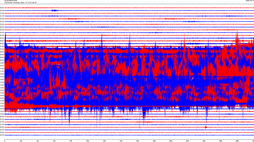The width and height of the screenshot is (254, 142).
Task: Click the "19:00" time row label
Action: (2, 111)
